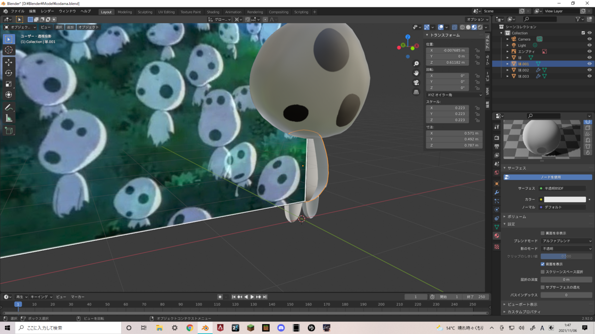Screen dimensions: 595x334
Task: Uncheck 背面を表示 checkbox
Action: [542, 264]
